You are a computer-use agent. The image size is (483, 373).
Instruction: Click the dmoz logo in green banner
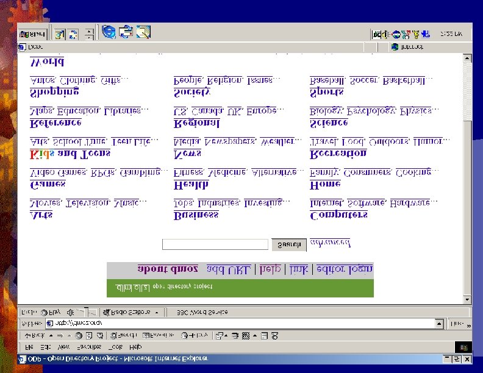(x=132, y=288)
